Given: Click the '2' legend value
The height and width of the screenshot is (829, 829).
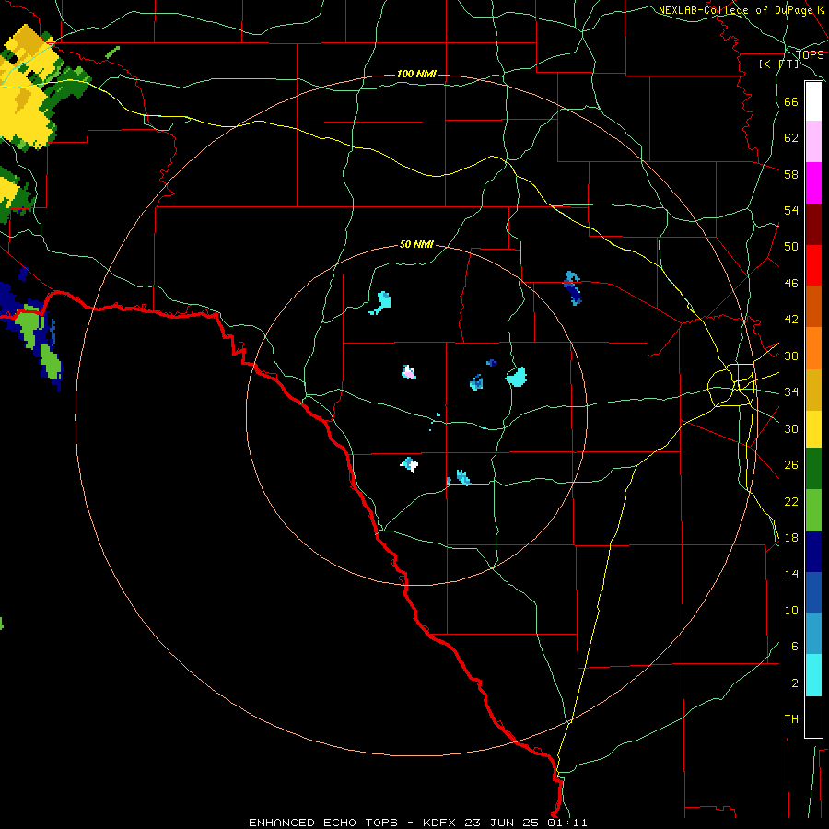Looking at the screenshot, I should coord(795,683).
